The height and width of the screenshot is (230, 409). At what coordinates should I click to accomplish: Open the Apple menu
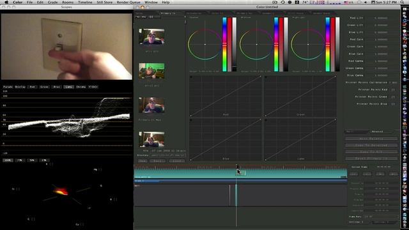[x=6, y=3]
